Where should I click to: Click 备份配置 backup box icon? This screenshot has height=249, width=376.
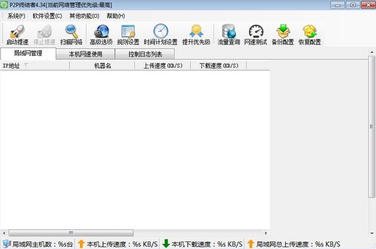pos(283,31)
